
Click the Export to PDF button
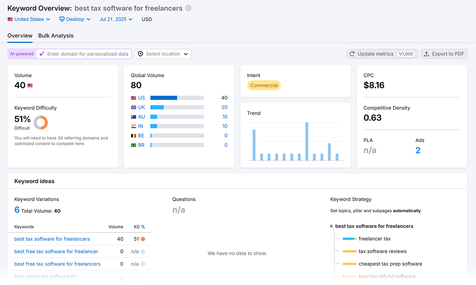pos(444,54)
